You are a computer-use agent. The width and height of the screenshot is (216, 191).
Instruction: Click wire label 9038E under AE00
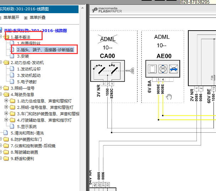[163, 89]
